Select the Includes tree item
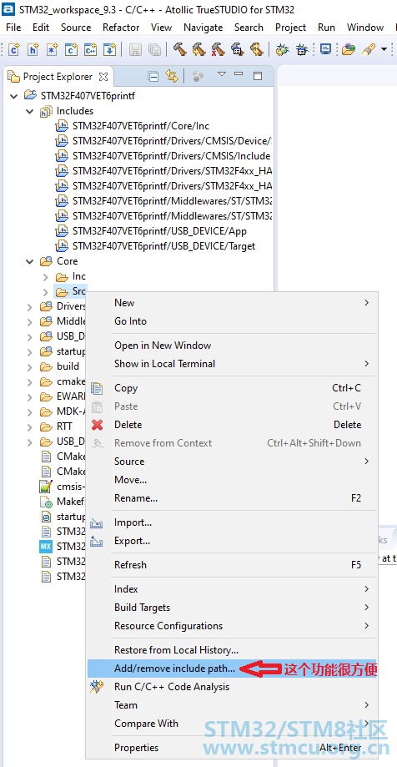Viewport: 397px width, 767px height. (x=75, y=111)
